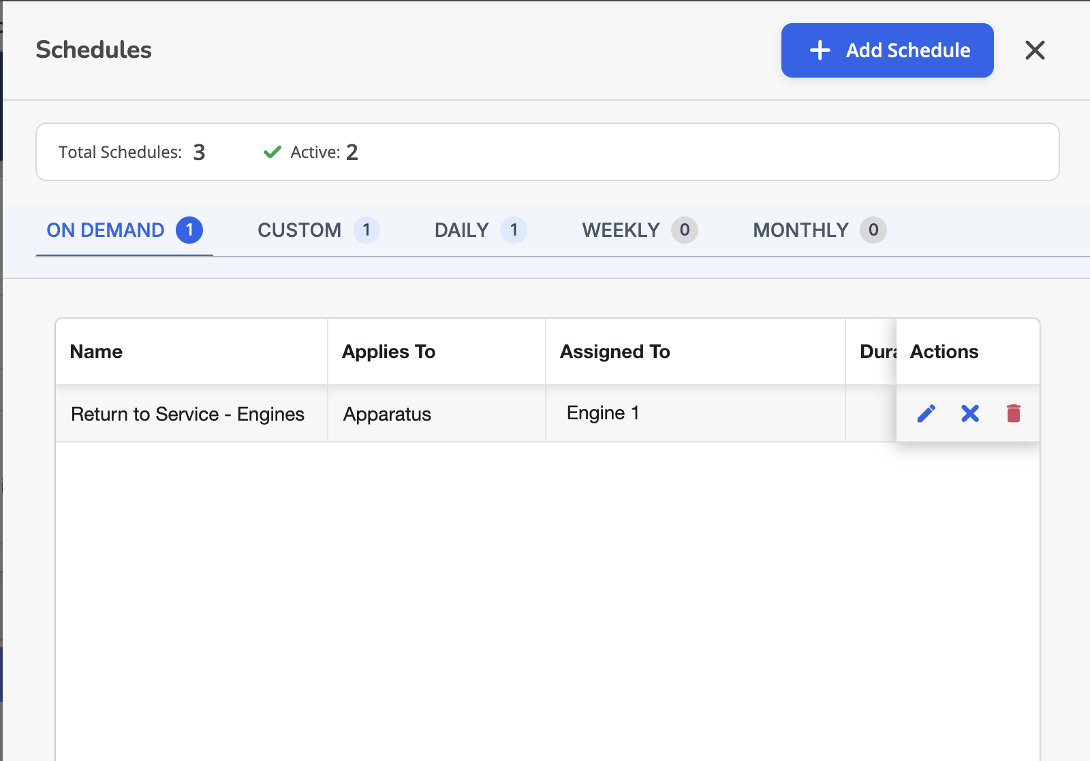Click the Assigned To column header
1090x761 pixels.
(696, 351)
